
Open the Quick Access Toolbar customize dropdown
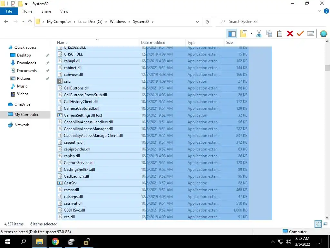(26, 4)
